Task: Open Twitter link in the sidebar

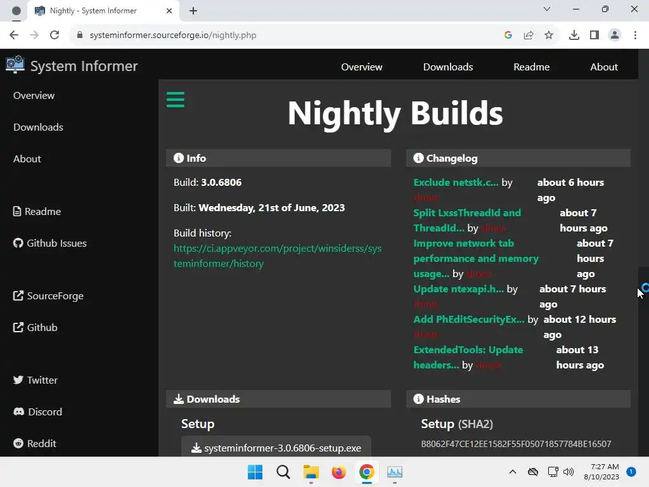Action: (x=35, y=380)
